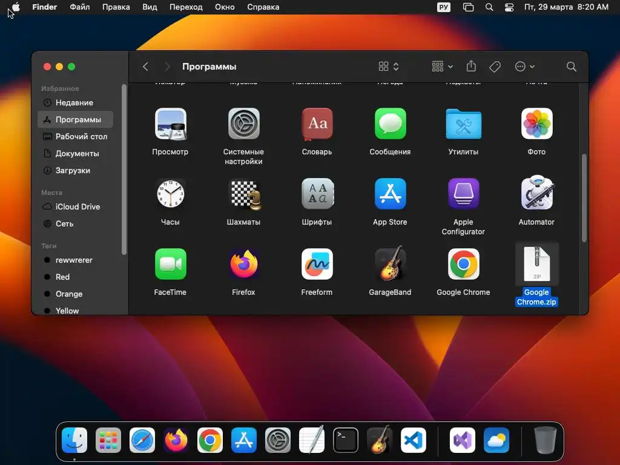Click the sidebar vertical scrollbar
This screenshot has height=465, width=620.
click(x=124, y=170)
